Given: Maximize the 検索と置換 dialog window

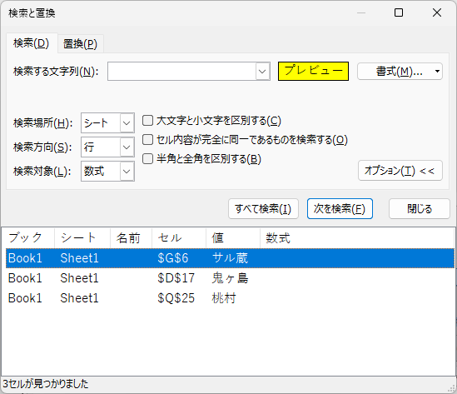Looking at the screenshot, I should [x=399, y=12].
